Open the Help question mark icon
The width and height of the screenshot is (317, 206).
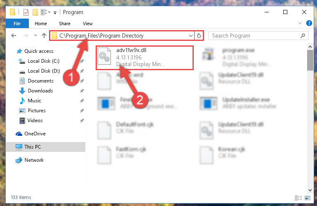[x=309, y=23]
